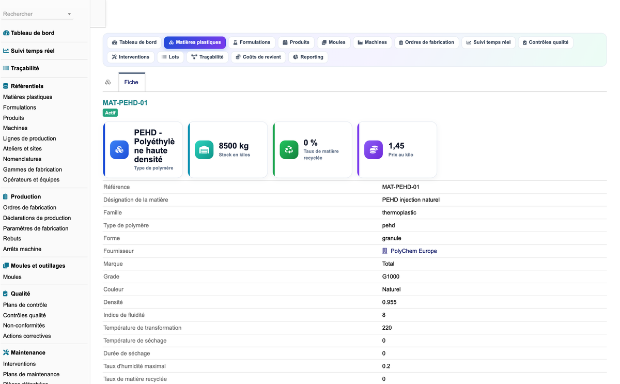Open Plans de maintenance in sidebar

[x=32, y=374]
